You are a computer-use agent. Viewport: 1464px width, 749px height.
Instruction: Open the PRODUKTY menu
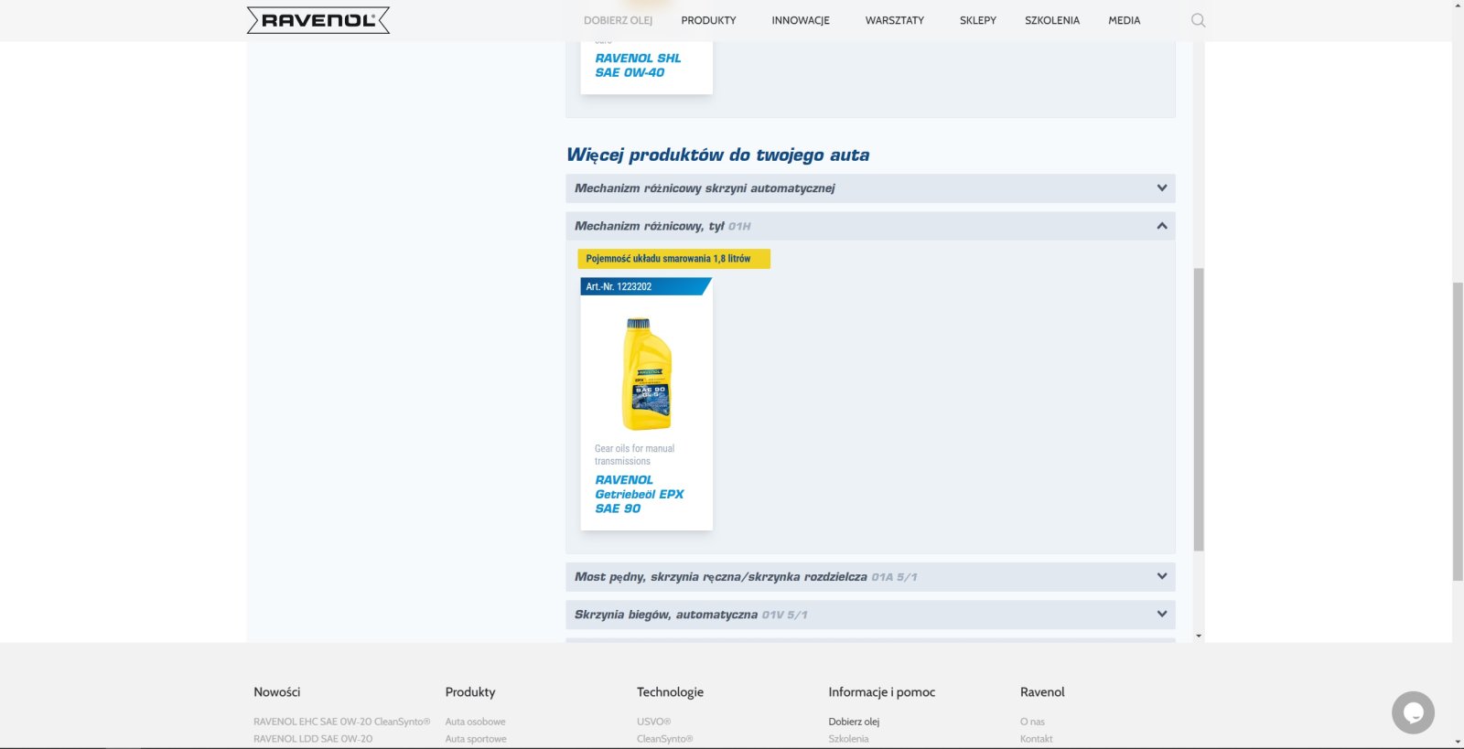708,20
